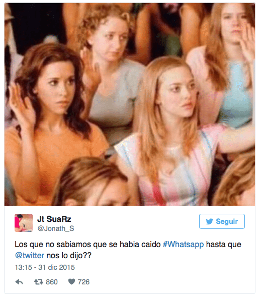Click the 726 likes count
Image resolution: width=267 pixels, height=298 pixels.
[83, 282]
